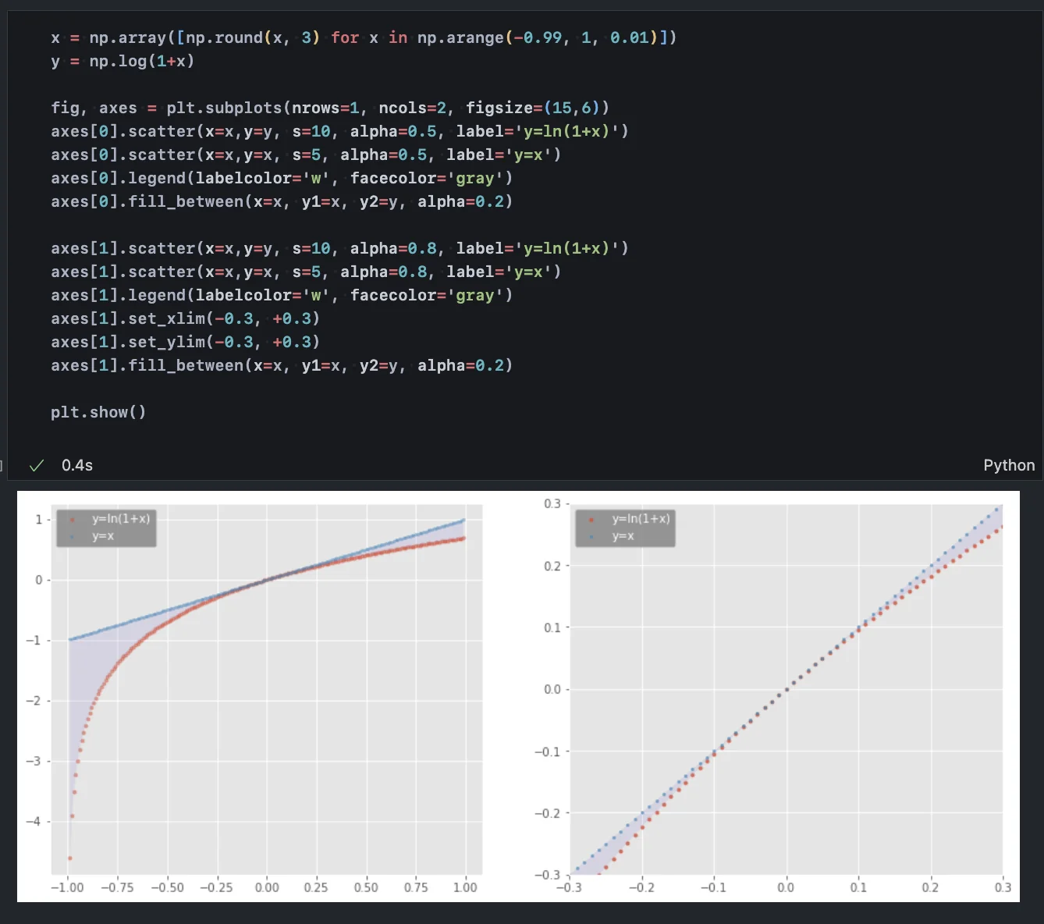Click the lowest red point near x=-1.00 in left plot
Image resolution: width=1044 pixels, height=924 pixels.
(x=70, y=858)
